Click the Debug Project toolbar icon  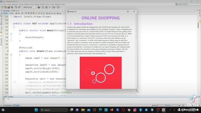pos(54,7)
